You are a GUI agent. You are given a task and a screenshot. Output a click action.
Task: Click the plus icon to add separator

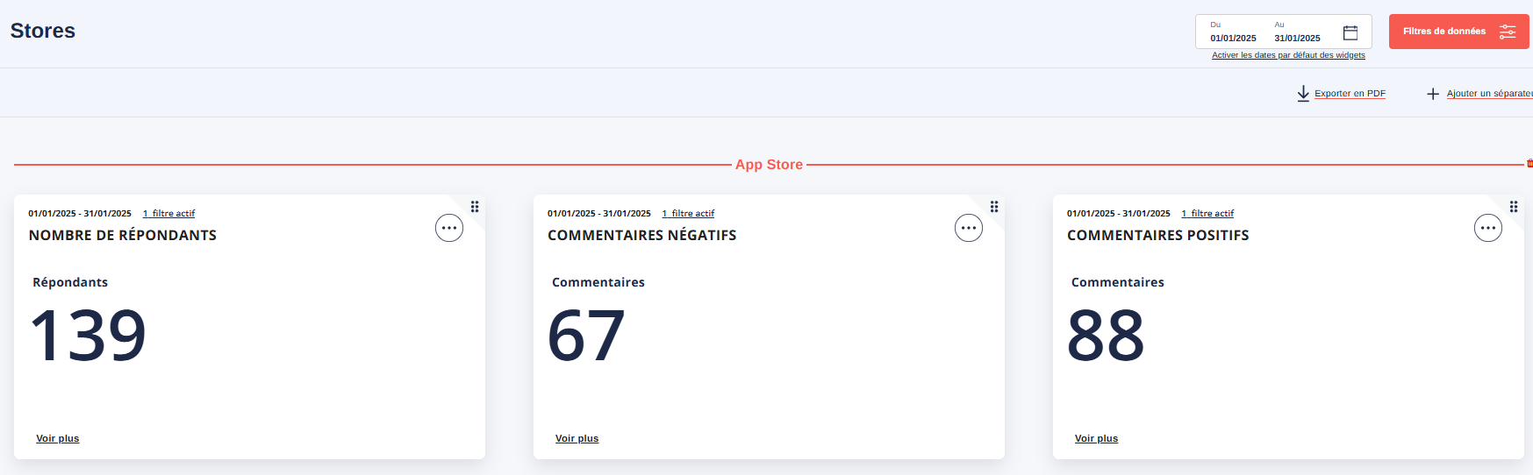click(1432, 94)
